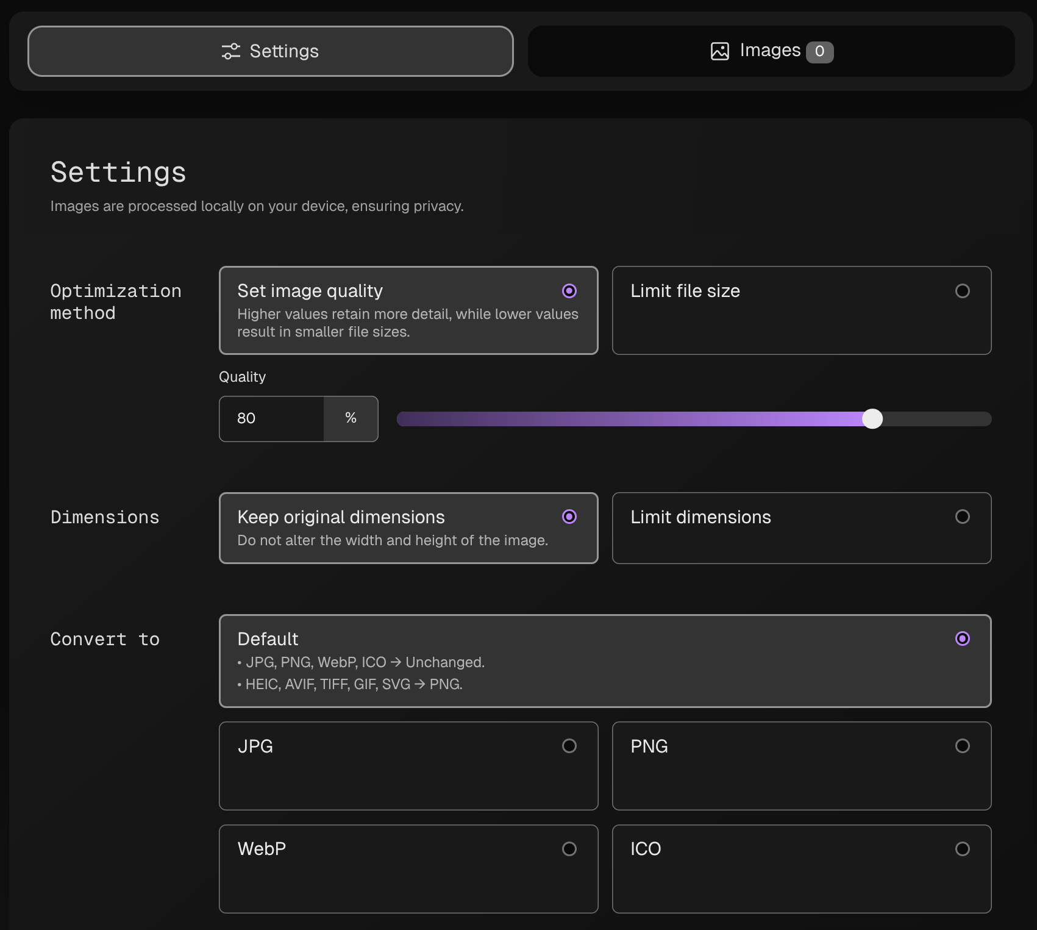
Task: Select Keep original dimensions radio button
Action: click(569, 517)
